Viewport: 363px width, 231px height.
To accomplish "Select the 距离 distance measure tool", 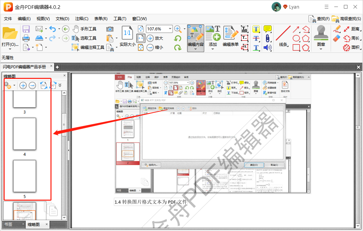I will [x=352, y=29].
